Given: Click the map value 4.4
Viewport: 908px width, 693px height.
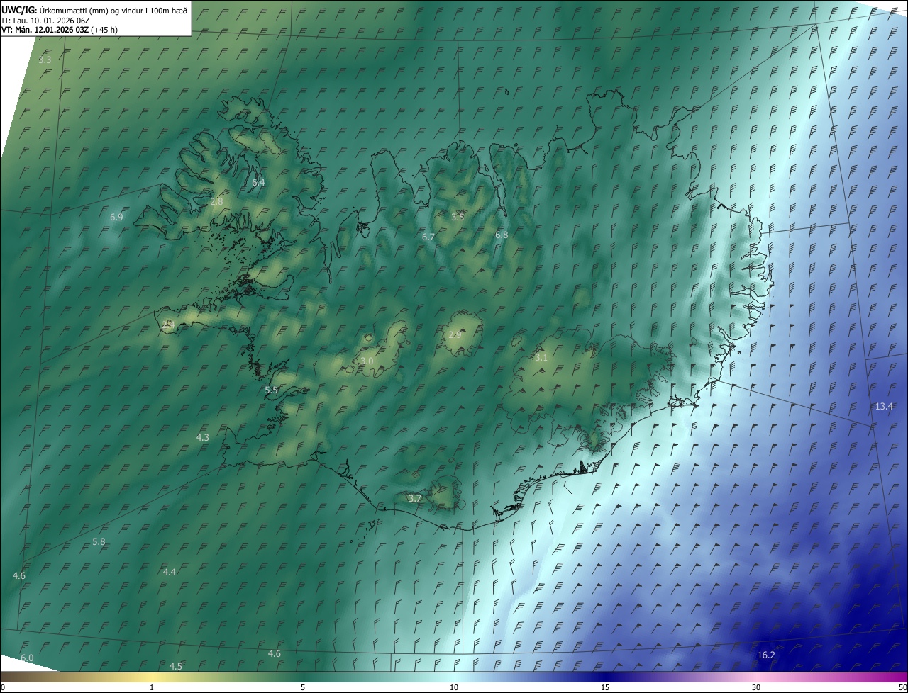Looking at the screenshot, I should click(x=170, y=571).
